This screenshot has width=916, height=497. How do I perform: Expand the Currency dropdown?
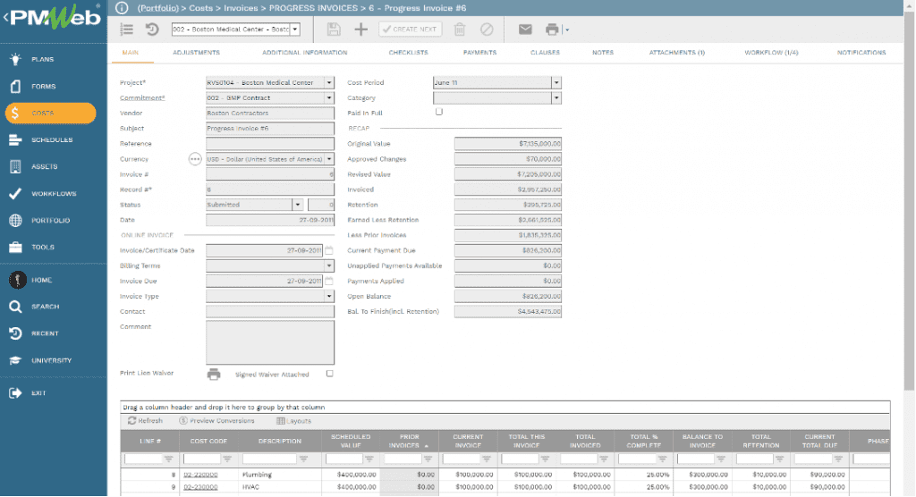329,159
